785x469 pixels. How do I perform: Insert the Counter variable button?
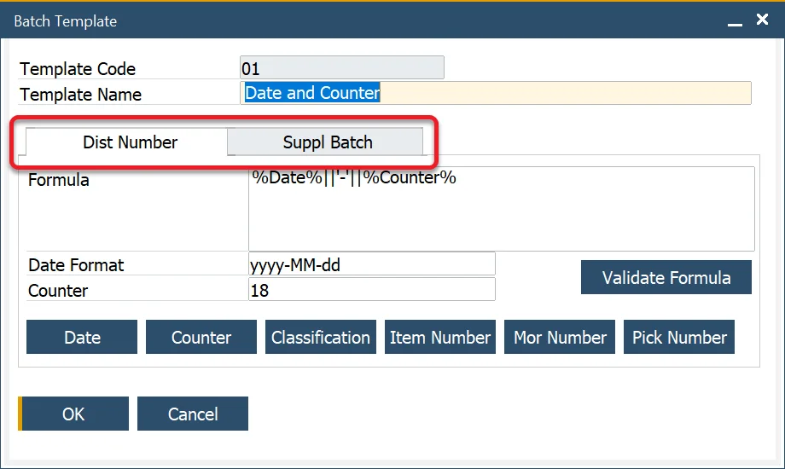tap(201, 338)
